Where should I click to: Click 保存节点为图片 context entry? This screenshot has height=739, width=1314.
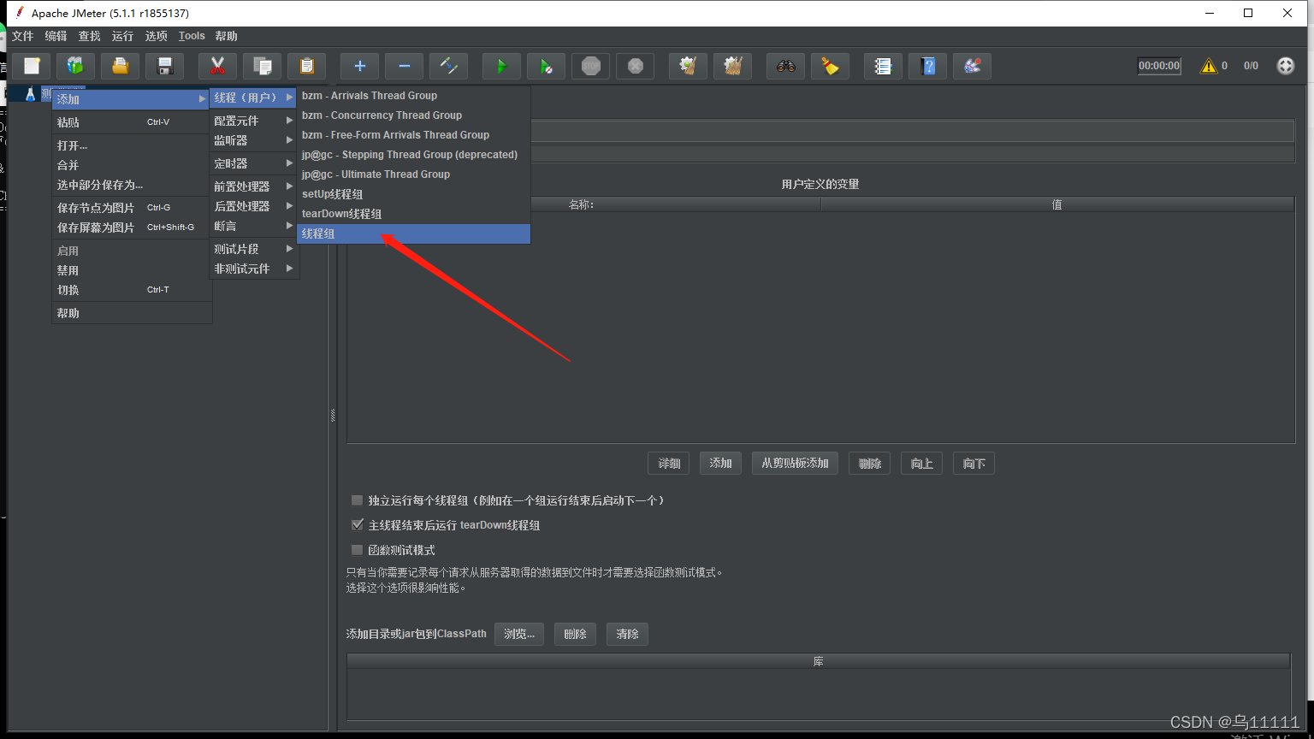(x=131, y=208)
